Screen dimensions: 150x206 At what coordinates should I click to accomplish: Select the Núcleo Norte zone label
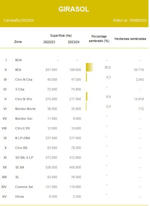coord(25,109)
